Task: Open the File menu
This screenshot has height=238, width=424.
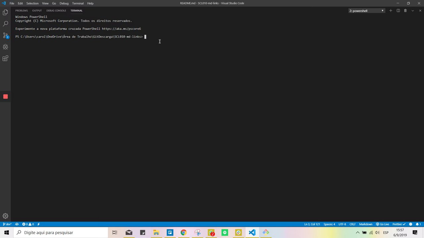Action: pos(12,3)
